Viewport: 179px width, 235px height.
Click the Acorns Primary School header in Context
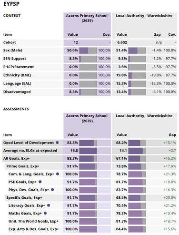point(87,18)
